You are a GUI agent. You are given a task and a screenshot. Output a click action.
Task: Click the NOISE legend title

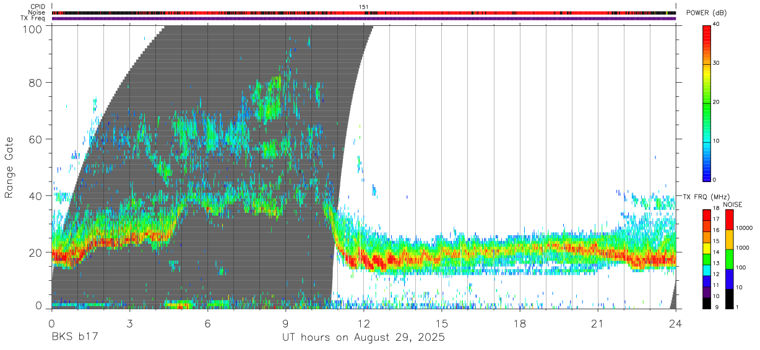tap(732, 204)
